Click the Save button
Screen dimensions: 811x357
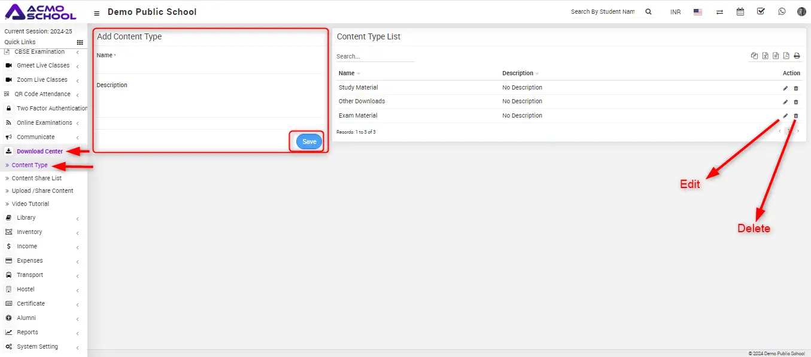click(309, 141)
